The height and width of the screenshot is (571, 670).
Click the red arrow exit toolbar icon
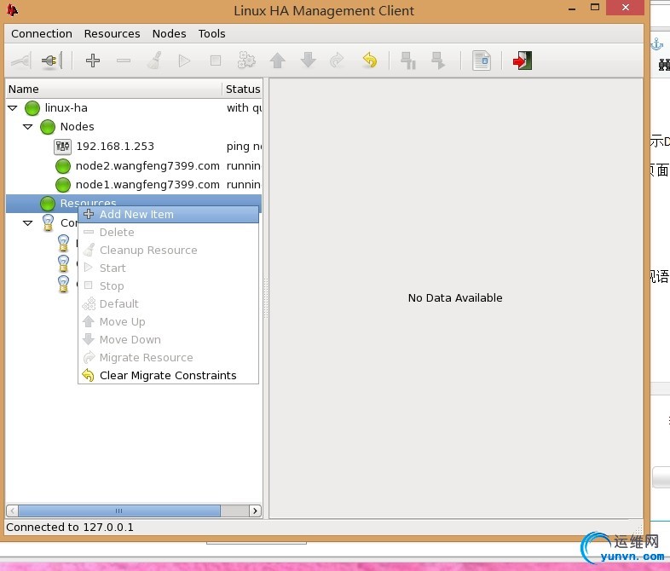click(523, 61)
